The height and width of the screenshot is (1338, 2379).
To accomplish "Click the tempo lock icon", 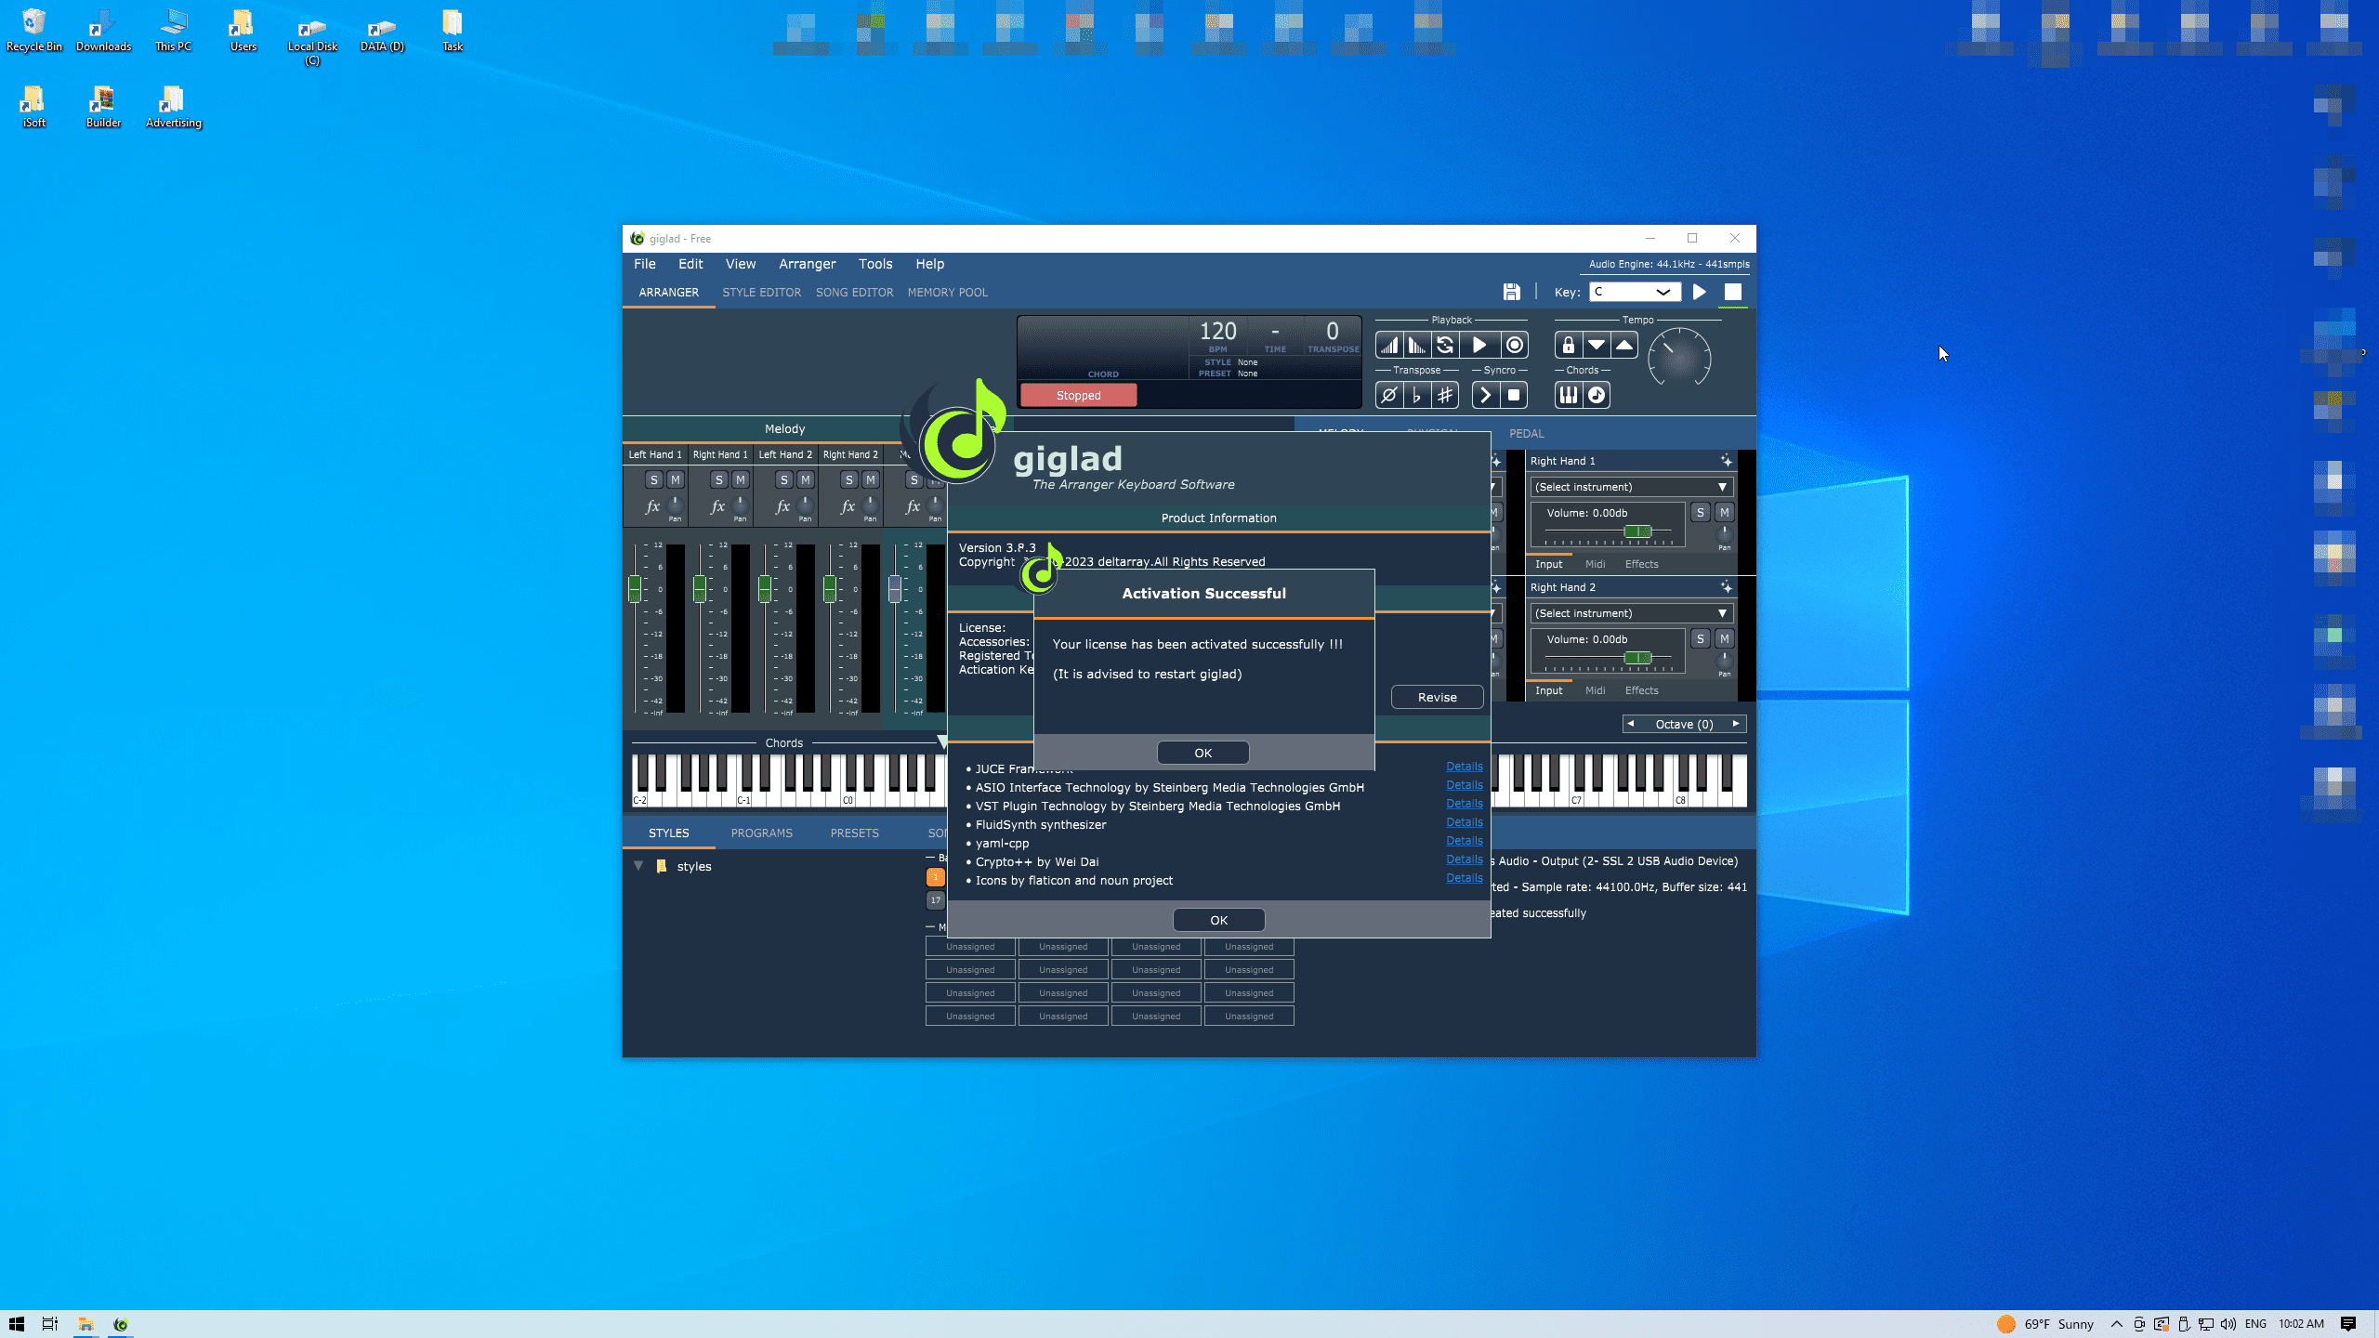I will tap(1568, 346).
